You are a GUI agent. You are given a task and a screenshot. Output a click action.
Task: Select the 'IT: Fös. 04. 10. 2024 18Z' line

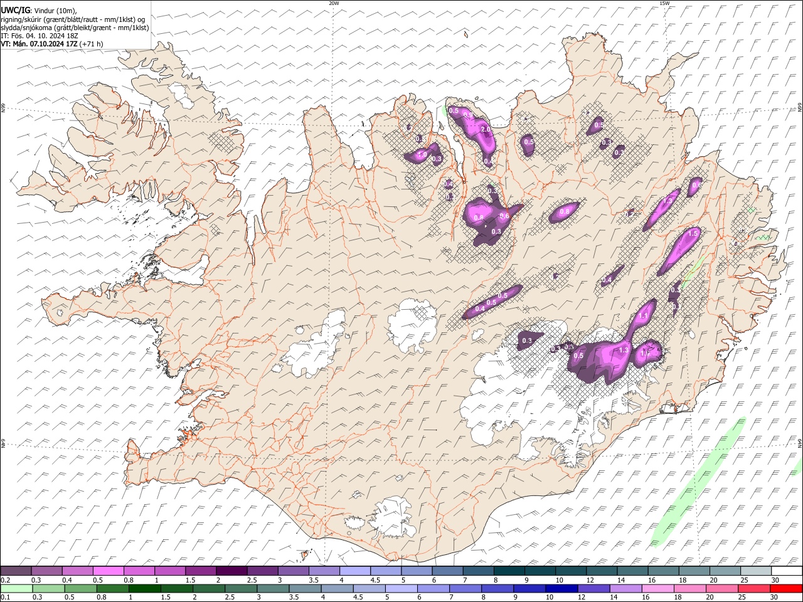[x=38, y=36]
